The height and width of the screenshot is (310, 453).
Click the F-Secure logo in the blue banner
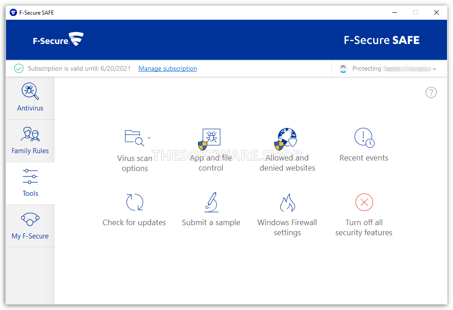[58, 39]
